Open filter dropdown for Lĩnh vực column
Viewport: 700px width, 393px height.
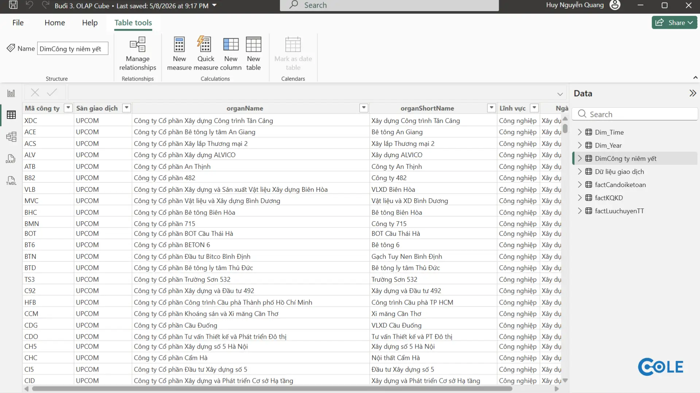tap(534, 108)
